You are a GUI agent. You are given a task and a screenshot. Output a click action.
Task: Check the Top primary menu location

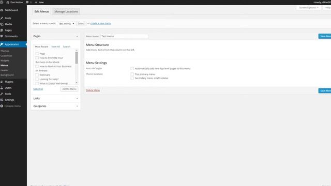(132, 74)
